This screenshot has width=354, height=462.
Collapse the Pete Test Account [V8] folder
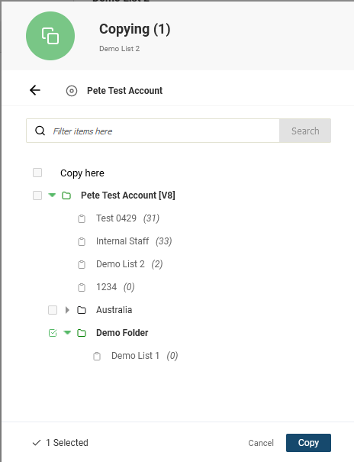(52, 195)
